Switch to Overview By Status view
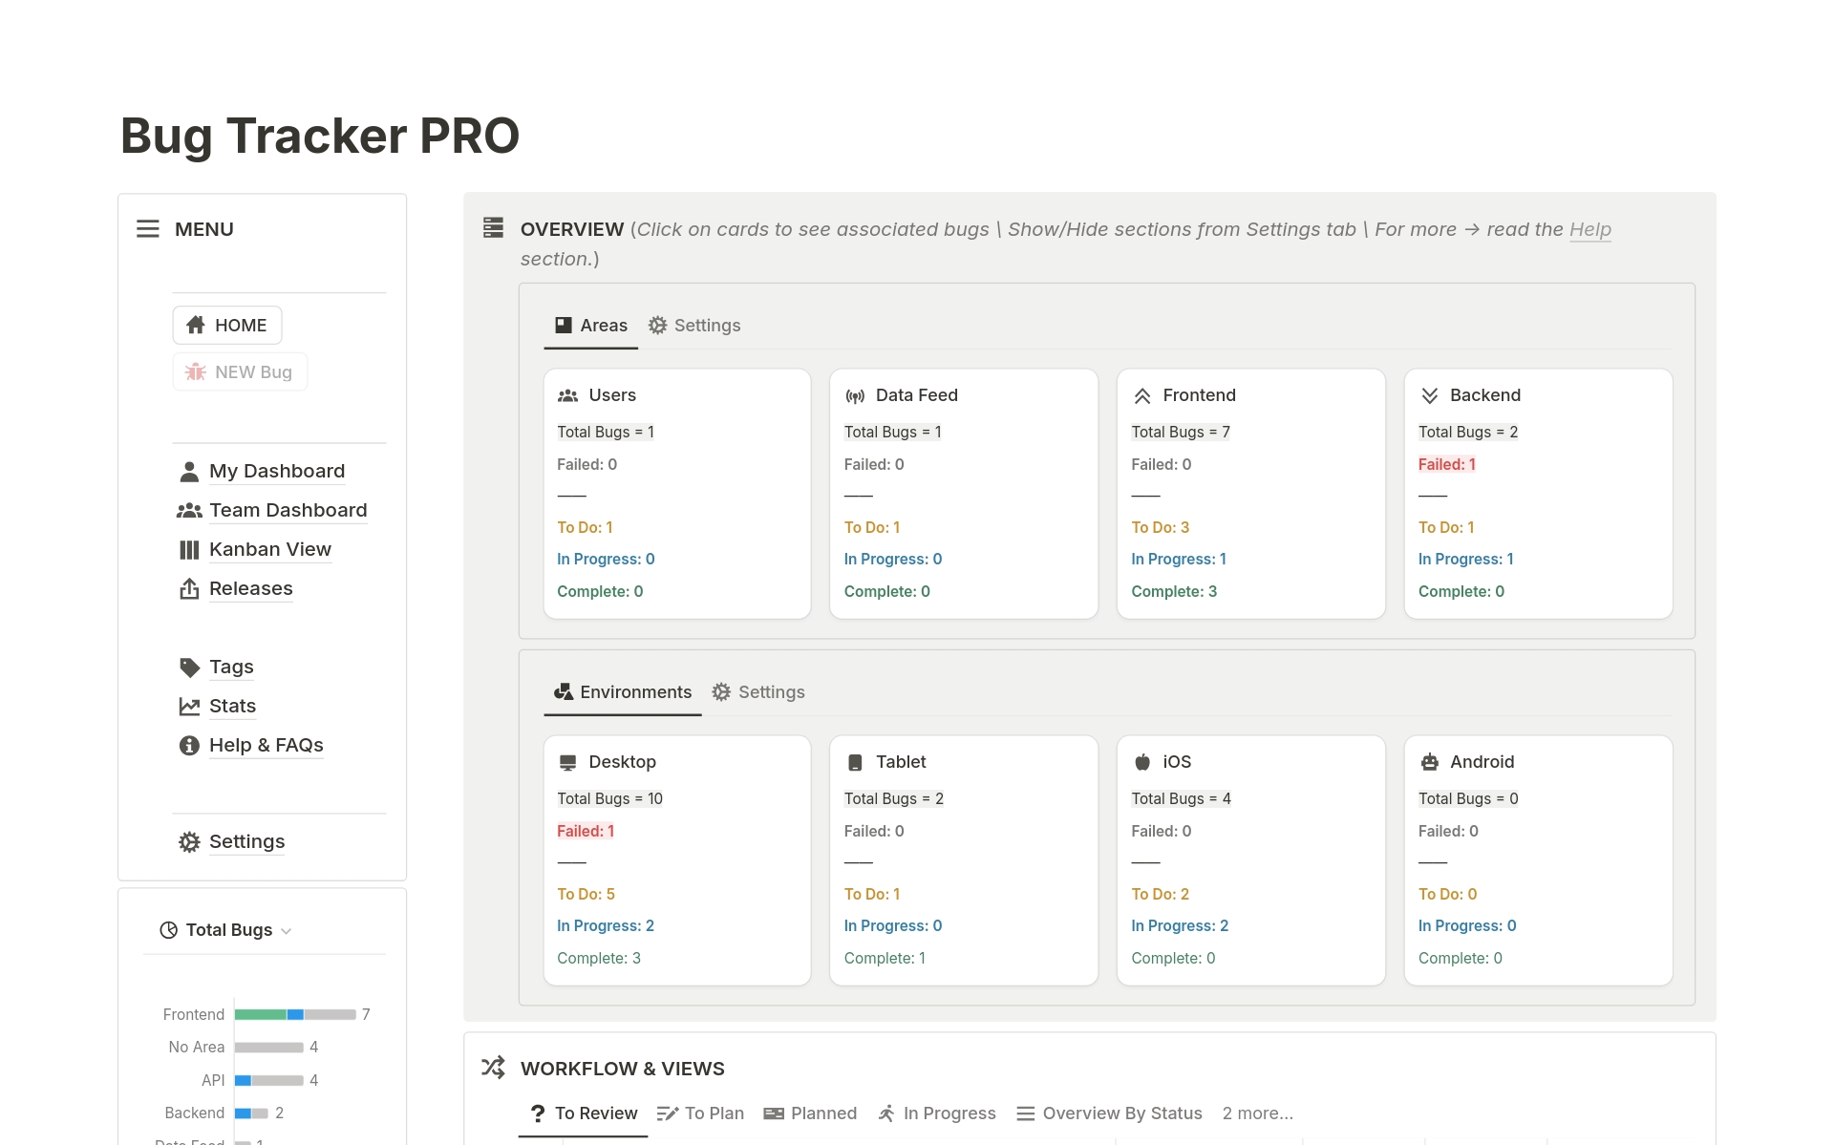This screenshot has width=1834, height=1145. 1109,1113
